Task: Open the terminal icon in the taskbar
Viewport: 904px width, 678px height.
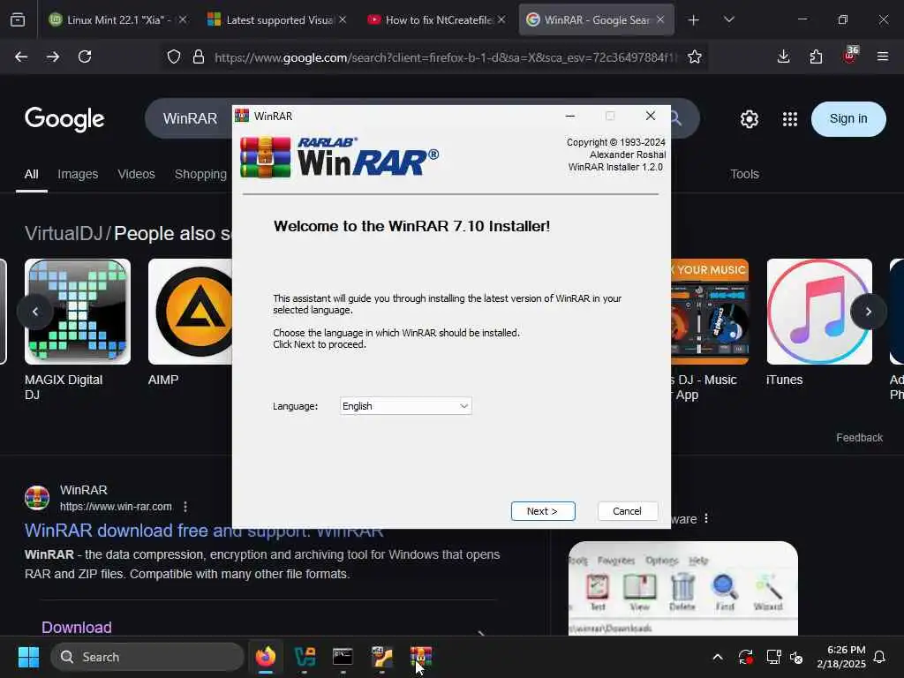Action: [x=343, y=657]
